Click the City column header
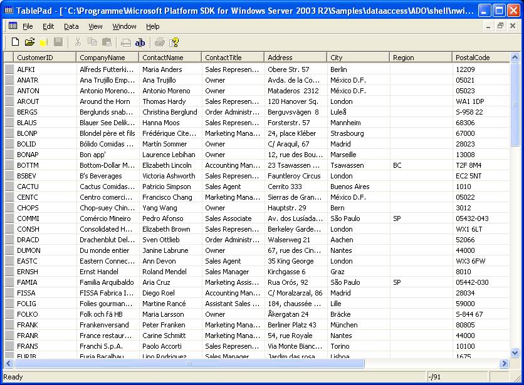This screenshot has width=524, height=385. (359, 58)
